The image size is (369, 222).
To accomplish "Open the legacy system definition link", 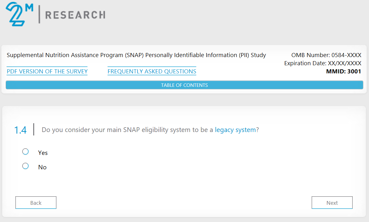I will [235, 130].
